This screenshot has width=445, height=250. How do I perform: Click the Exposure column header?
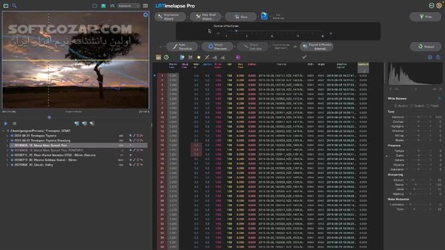pyautogui.click(x=363, y=67)
